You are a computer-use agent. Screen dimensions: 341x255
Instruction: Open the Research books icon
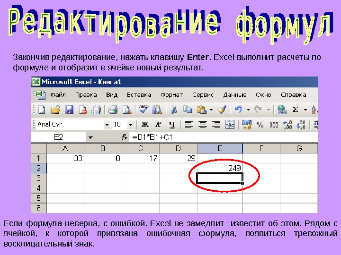[x=157, y=110]
